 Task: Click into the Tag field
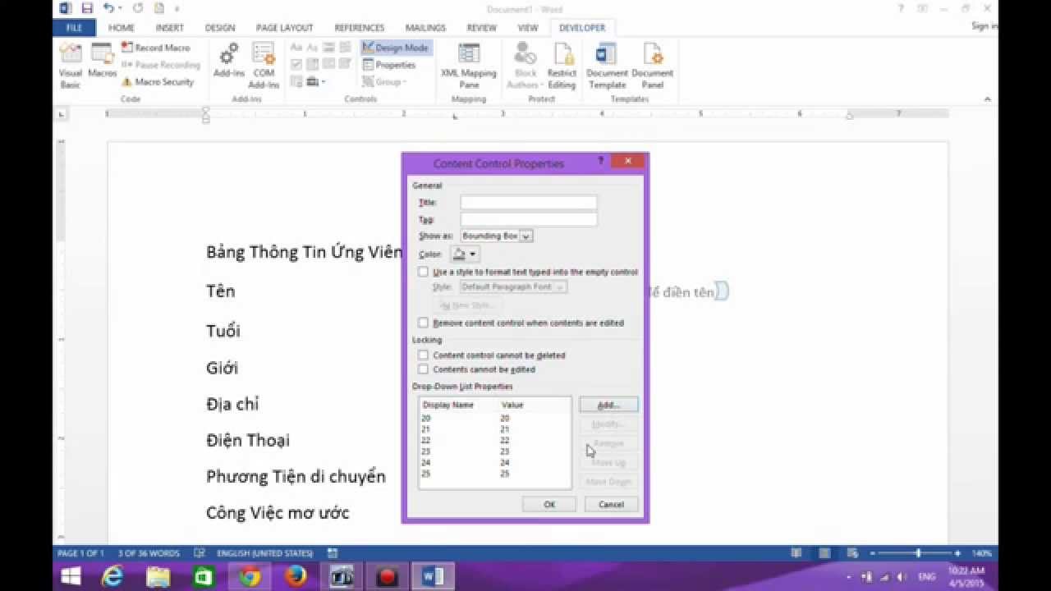click(529, 219)
